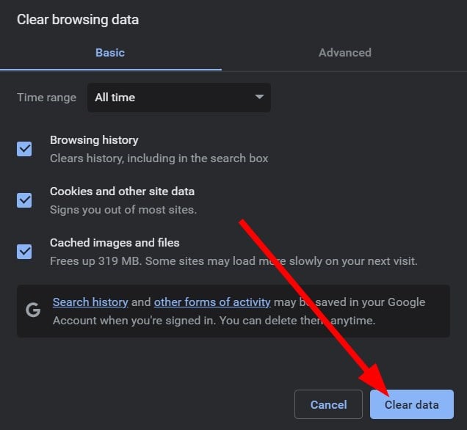The height and width of the screenshot is (430, 467).
Task: Click the "Browsing history" option label
Action: point(94,140)
